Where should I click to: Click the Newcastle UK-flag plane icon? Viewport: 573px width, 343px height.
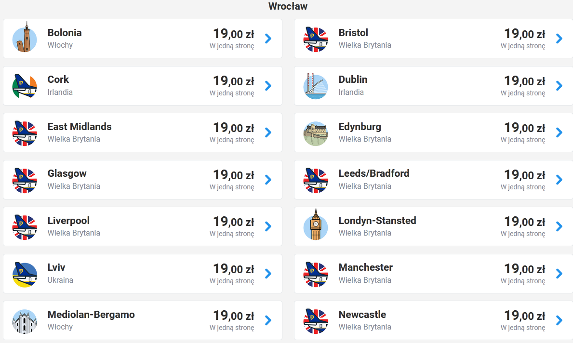click(x=316, y=321)
